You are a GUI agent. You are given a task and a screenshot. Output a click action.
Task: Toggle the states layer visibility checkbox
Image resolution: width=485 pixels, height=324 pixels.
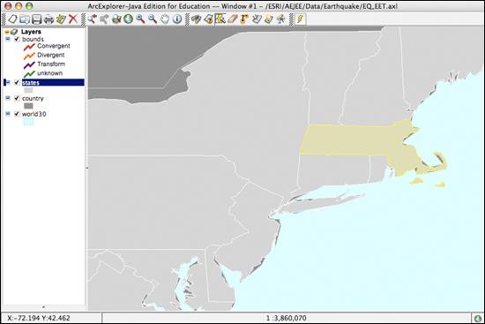(17, 82)
